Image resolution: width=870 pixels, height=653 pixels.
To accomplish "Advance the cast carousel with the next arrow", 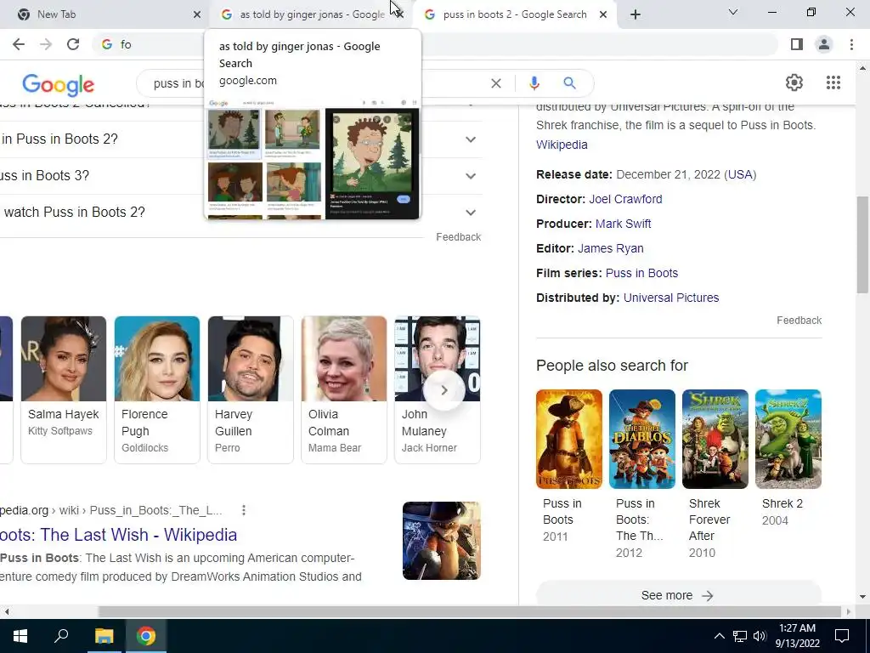I will (x=443, y=390).
